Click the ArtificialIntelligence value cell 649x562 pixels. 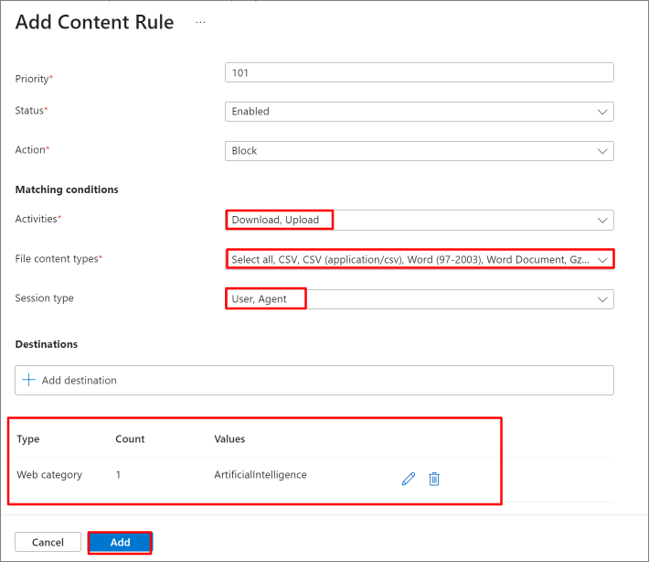tap(261, 474)
